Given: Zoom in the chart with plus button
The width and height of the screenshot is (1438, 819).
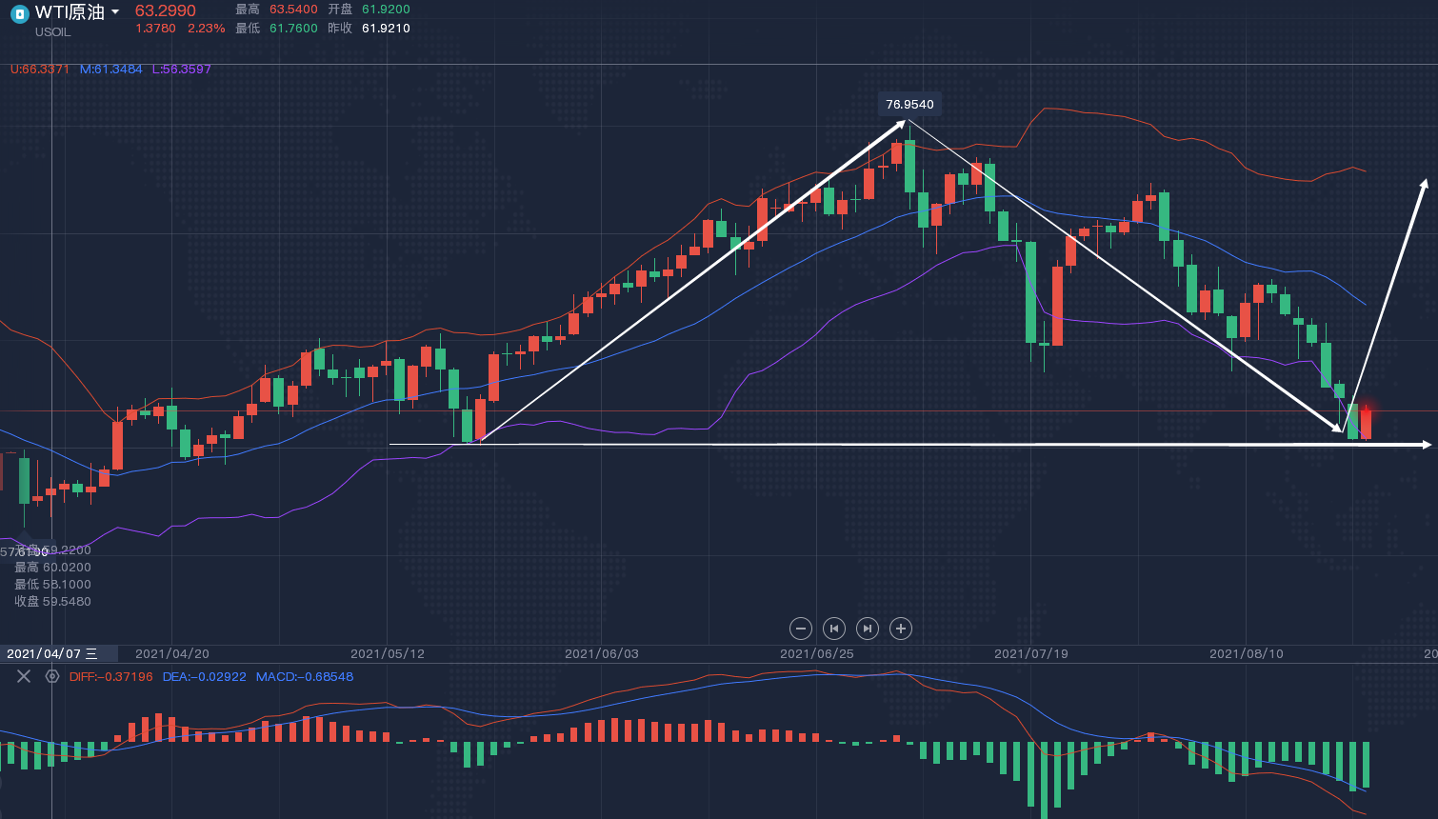Looking at the screenshot, I should [x=901, y=629].
